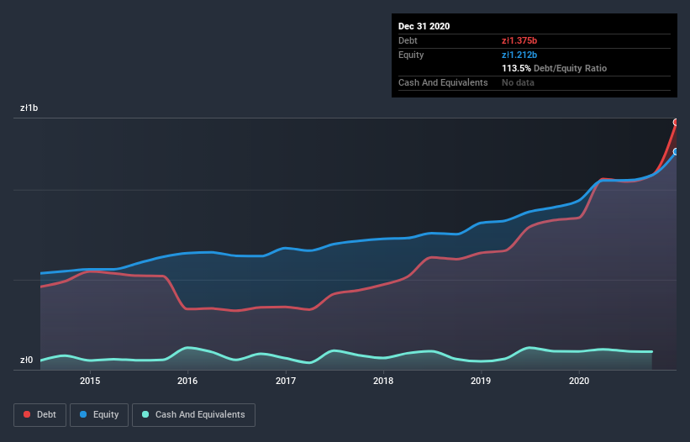Screen dimensions: 690x442
Task: Click the red Debt data point marker
Action: pyautogui.click(x=676, y=123)
